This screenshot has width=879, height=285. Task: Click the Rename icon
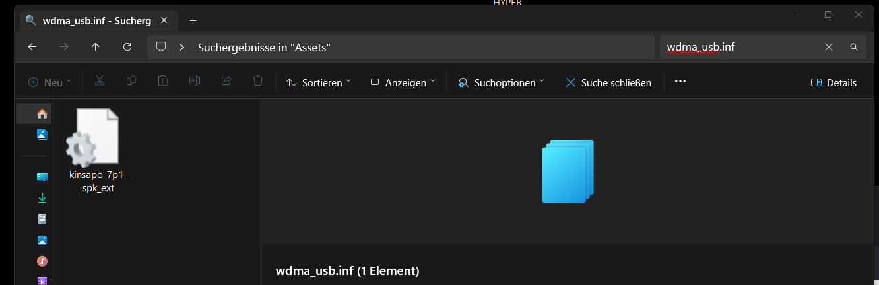click(x=195, y=82)
